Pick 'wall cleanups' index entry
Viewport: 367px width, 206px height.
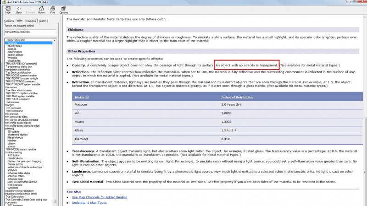tap(15, 185)
